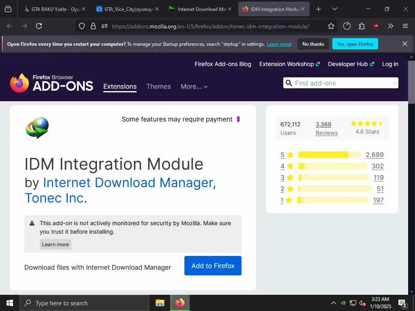Open the Internet Download Manager, Tonec Inc. author link
This screenshot has height=311, width=415.
click(120, 190)
